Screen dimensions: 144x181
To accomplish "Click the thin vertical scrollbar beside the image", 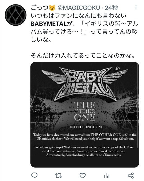I will point(138,106).
